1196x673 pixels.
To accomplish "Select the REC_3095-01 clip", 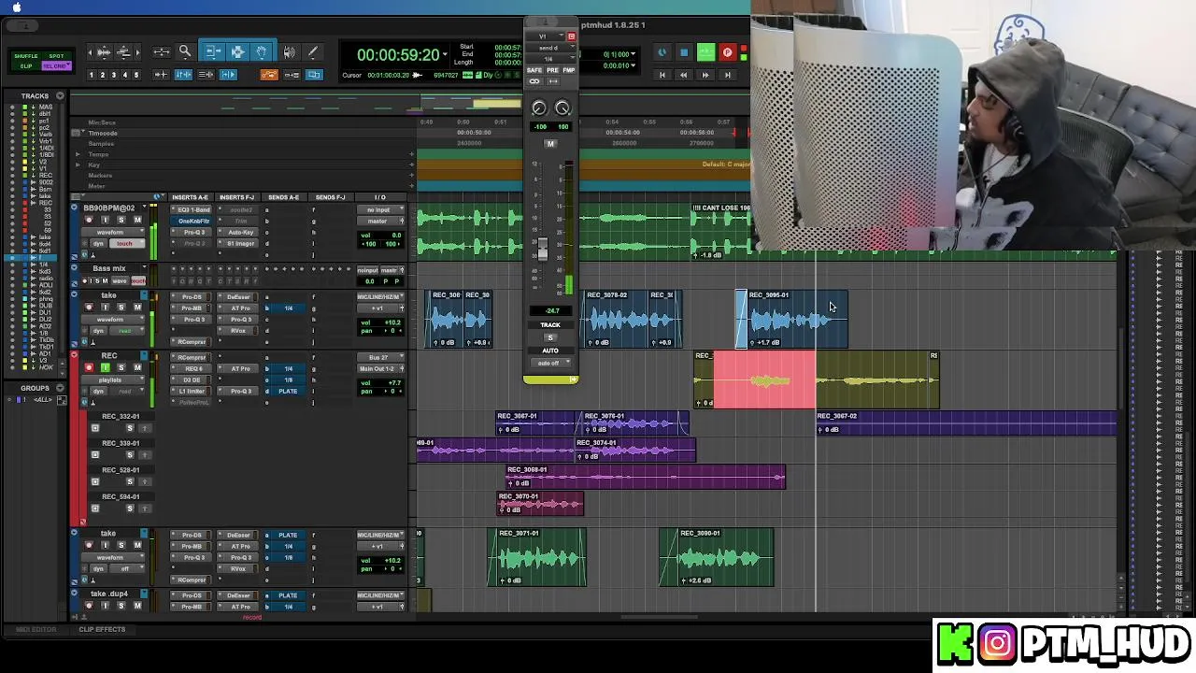I will pos(791,319).
